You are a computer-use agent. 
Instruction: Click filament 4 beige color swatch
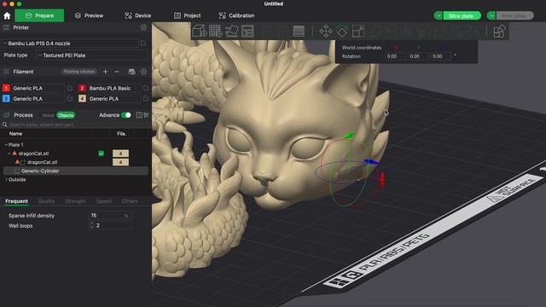click(x=82, y=99)
